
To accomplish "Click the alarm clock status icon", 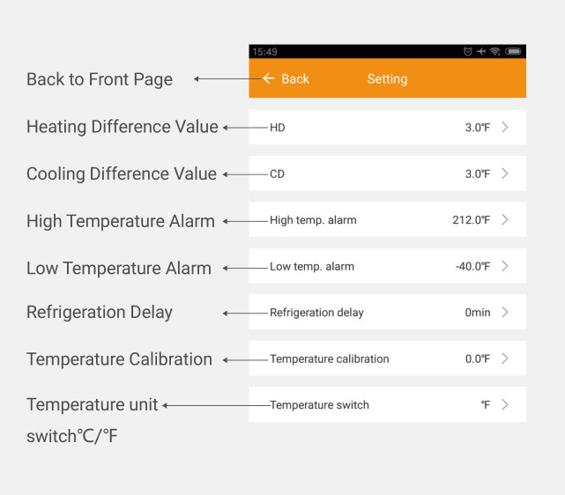I will point(468,52).
